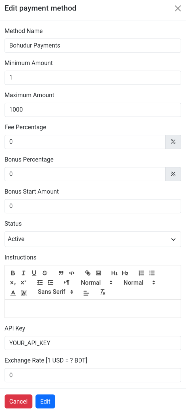Apply underline in the Instructions toolbar
186x412 pixels.
click(34, 273)
